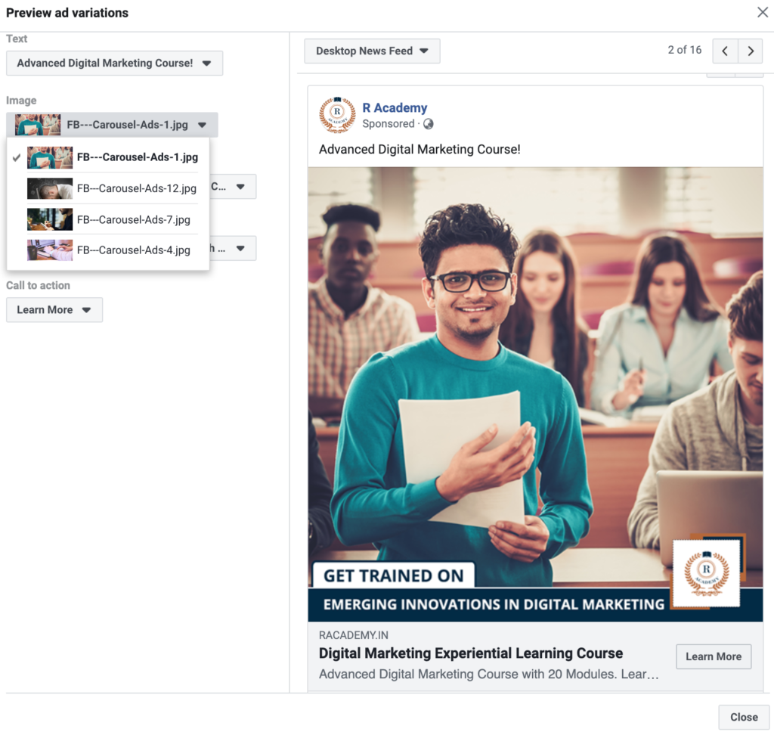Click the Close button

pos(743,717)
